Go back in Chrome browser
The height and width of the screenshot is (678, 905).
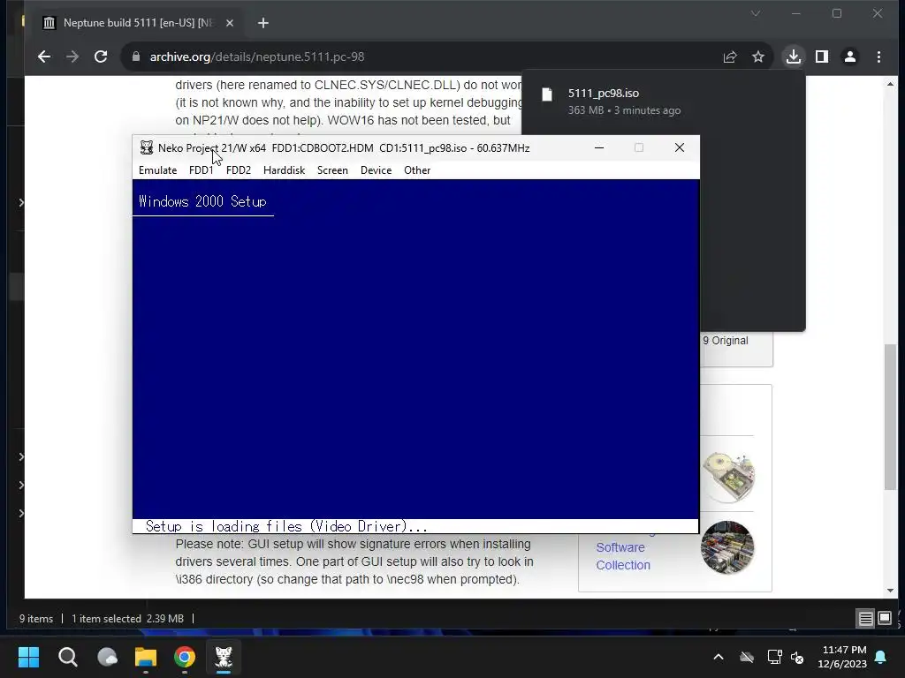pos(44,56)
